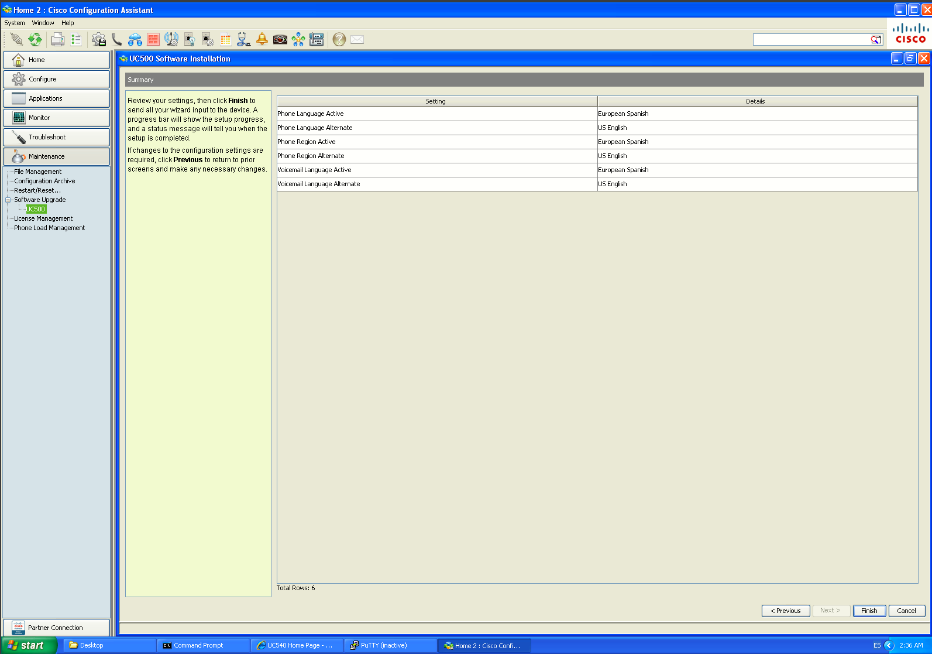The width and height of the screenshot is (932, 654).
Task: Select the Phone Language Alternate row
Action: 597,128
